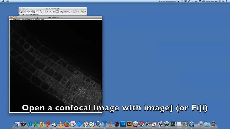Open Calendar from the dock
230x129 pixels.
(x=154, y=124)
